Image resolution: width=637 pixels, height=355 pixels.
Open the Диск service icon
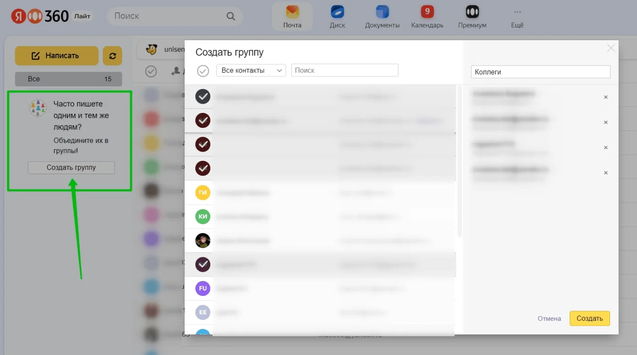coord(337,16)
